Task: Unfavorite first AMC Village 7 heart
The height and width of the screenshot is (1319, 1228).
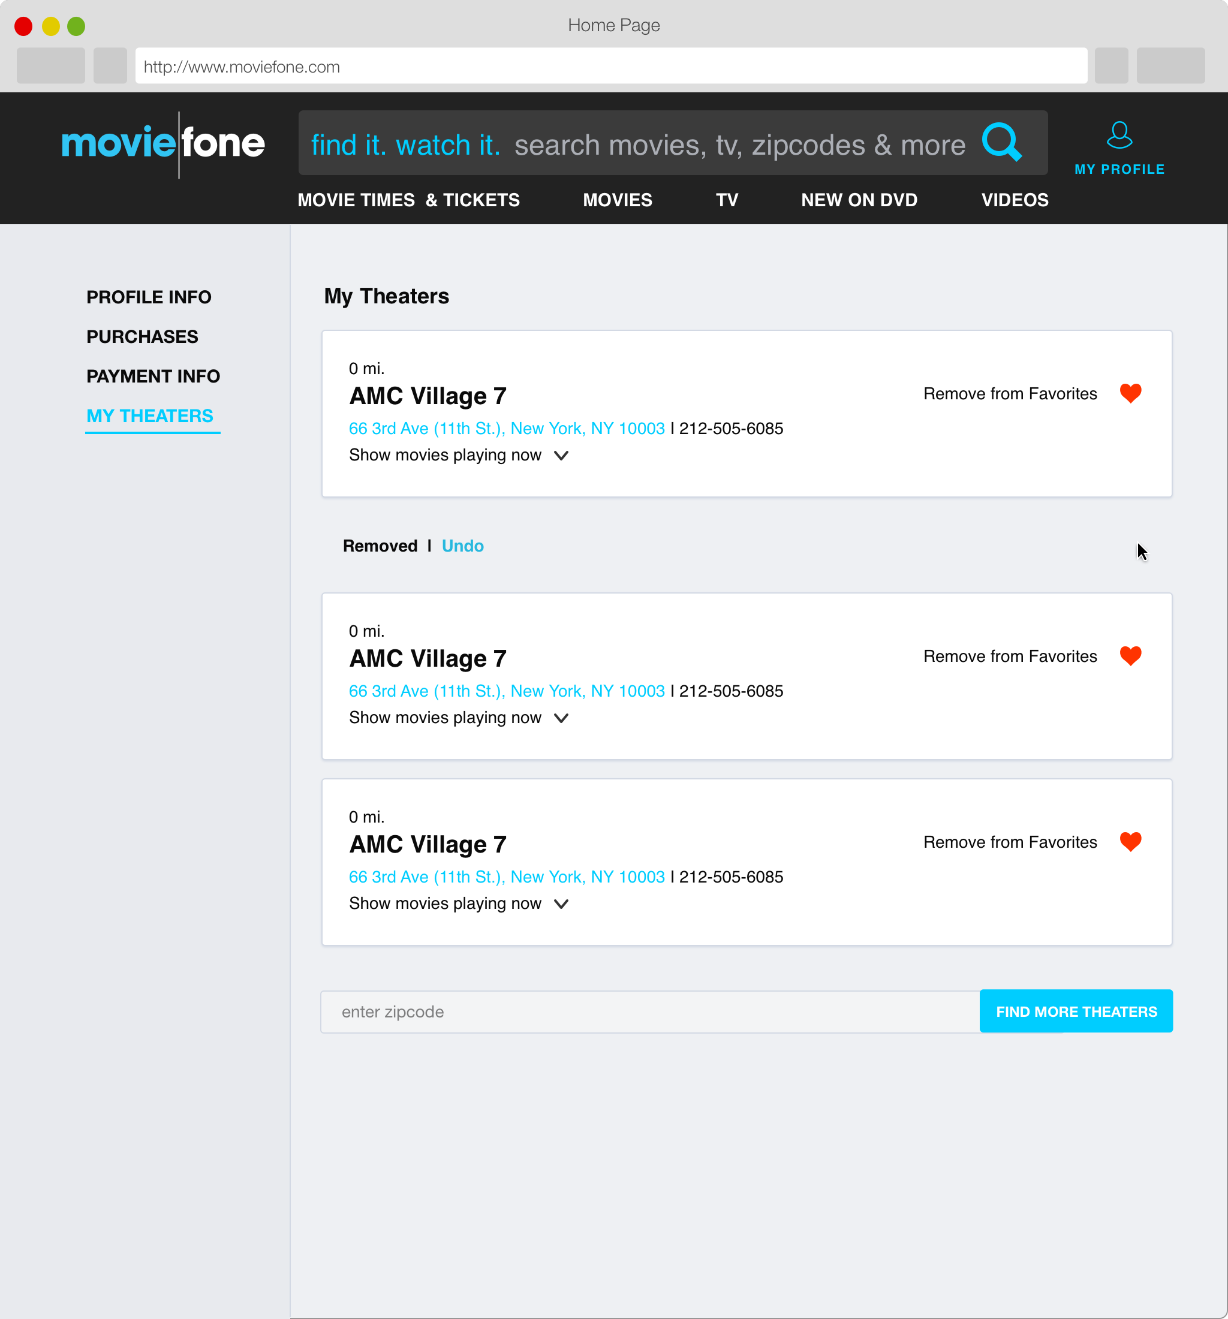Action: coord(1130,393)
